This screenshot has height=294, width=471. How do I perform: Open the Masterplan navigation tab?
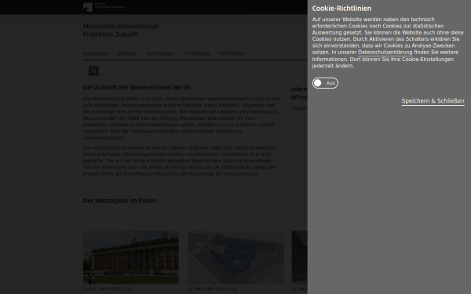pos(96,53)
